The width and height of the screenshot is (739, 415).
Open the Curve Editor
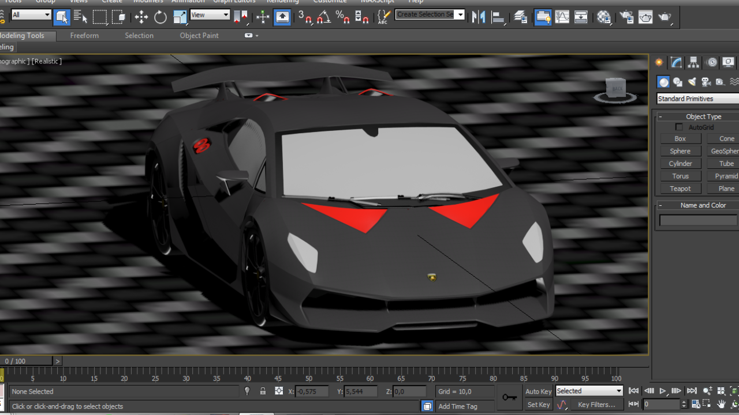[562, 17]
